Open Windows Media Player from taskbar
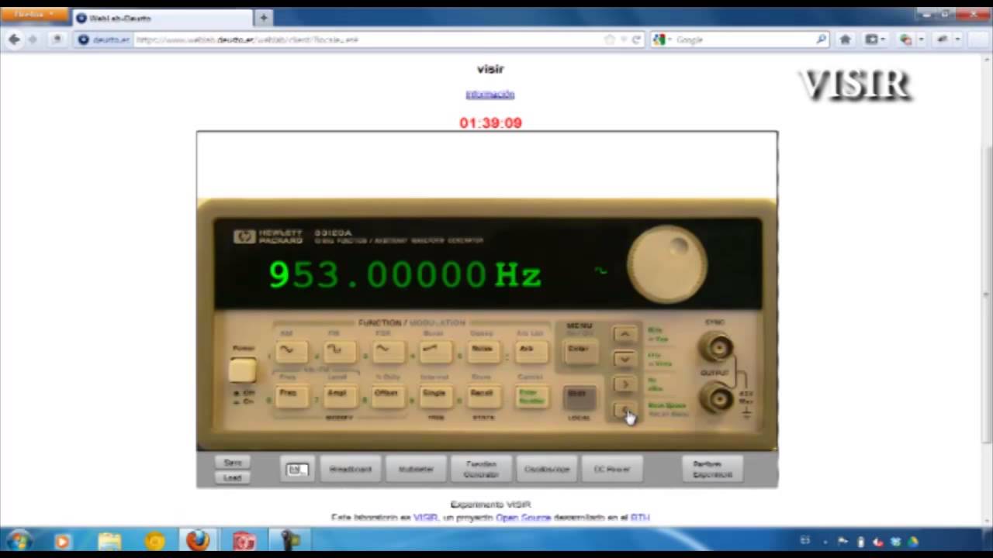Screen dimensions: 993x558 point(63,541)
